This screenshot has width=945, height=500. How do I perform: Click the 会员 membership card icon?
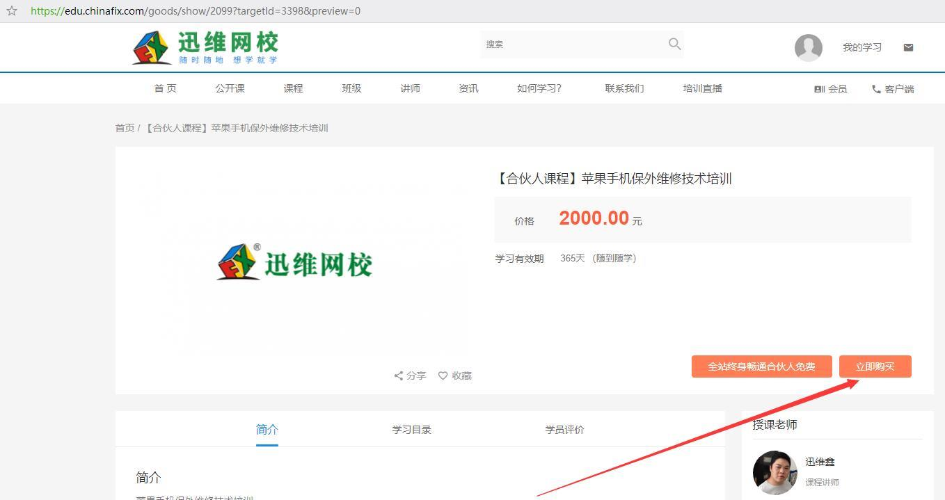click(819, 89)
